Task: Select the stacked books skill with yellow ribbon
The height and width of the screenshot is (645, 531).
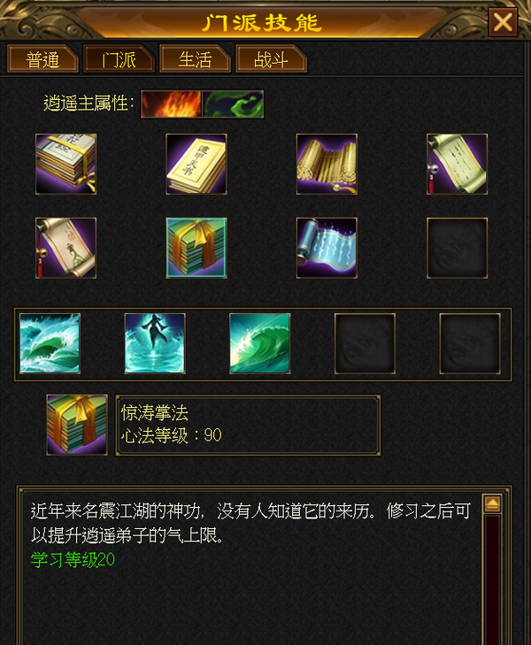Action: coord(65,164)
